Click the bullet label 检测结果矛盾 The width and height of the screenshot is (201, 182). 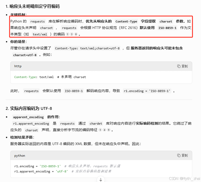point(22,137)
